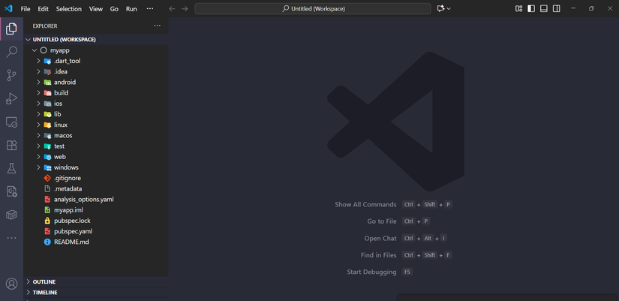Open the pubspec.lock file
This screenshot has height=301, width=619.
(96, 221)
